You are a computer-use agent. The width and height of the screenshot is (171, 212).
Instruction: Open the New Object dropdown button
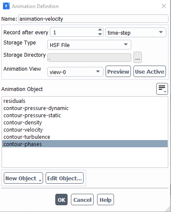(x=23, y=178)
